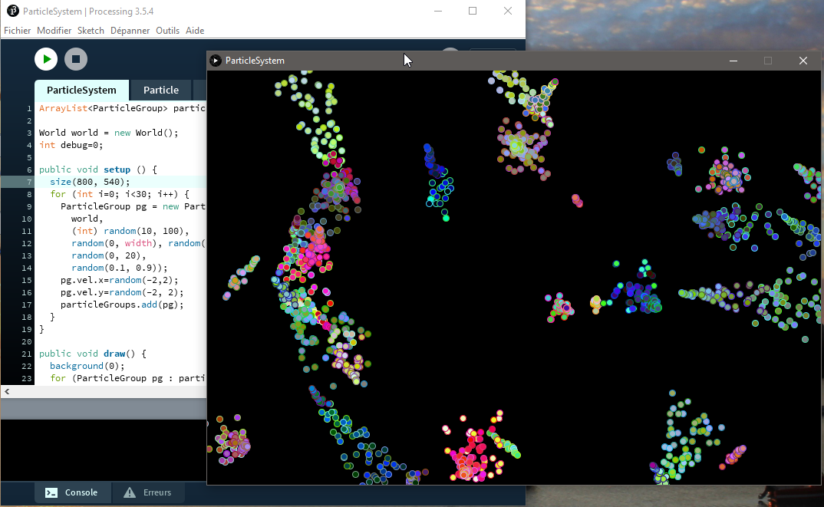The width and height of the screenshot is (824, 507).
Task: Open the Sketch menu
Action: [x=91, y=31]
